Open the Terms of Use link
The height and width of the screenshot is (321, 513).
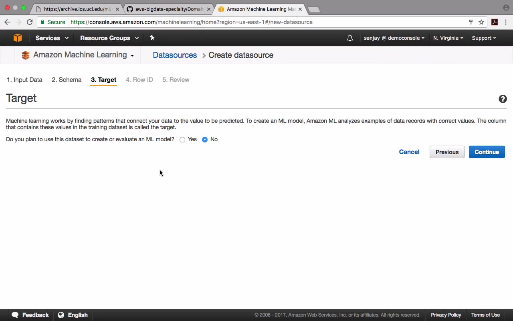click(485, 315)
